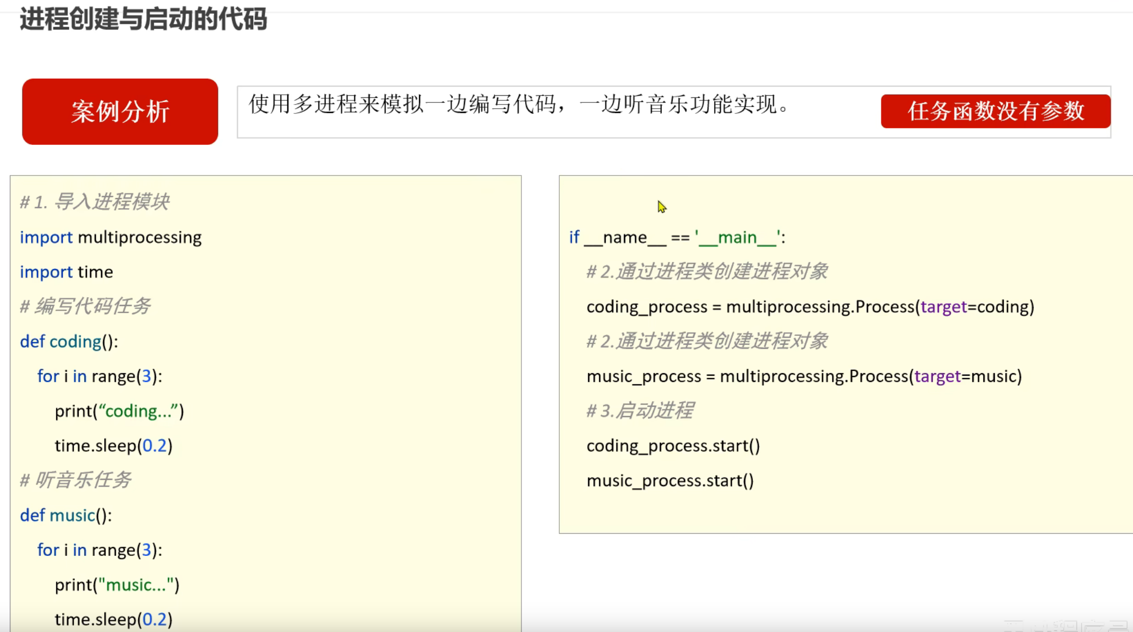Click the 'import multiprocessing' line
This screenshot has width=1133, height=632.
[x=111, y=237]
